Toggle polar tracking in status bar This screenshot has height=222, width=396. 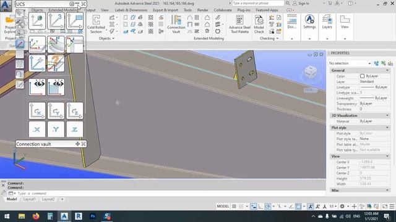268,207
